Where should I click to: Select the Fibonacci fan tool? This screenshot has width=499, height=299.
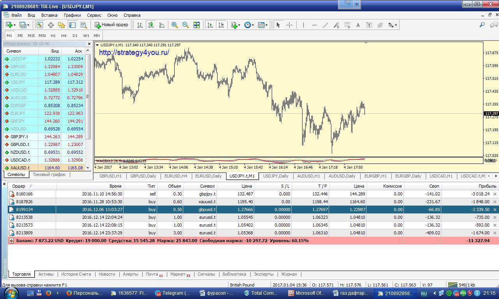coord(336,25)
